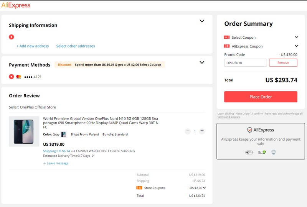Select the shipping address radio button

[12, 37]
